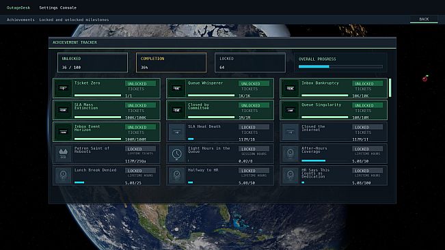Select the Unlocked 36 / 100 filter card
Viewport: 445px width, 250px height.
pos(92,62)
